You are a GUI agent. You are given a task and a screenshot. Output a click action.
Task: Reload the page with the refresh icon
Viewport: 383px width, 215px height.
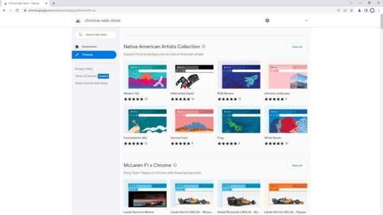pyautogui.click(x=17, y=10)
